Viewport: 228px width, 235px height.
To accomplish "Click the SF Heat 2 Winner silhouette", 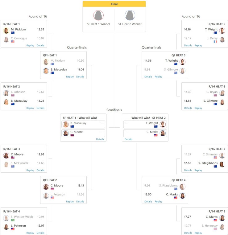I will [x=130, y=15].
